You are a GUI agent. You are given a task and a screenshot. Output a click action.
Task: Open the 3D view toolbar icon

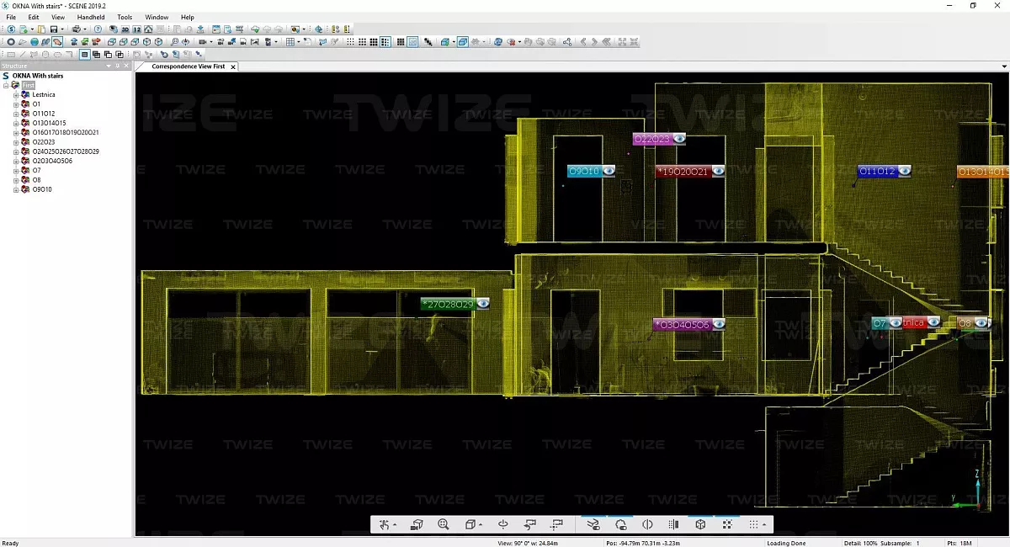125,29
